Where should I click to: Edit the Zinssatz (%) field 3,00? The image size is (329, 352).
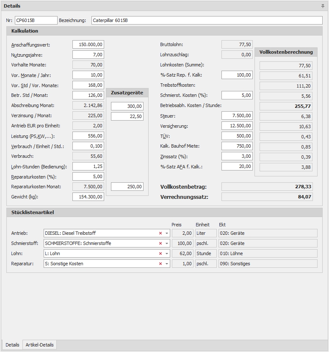237,156
